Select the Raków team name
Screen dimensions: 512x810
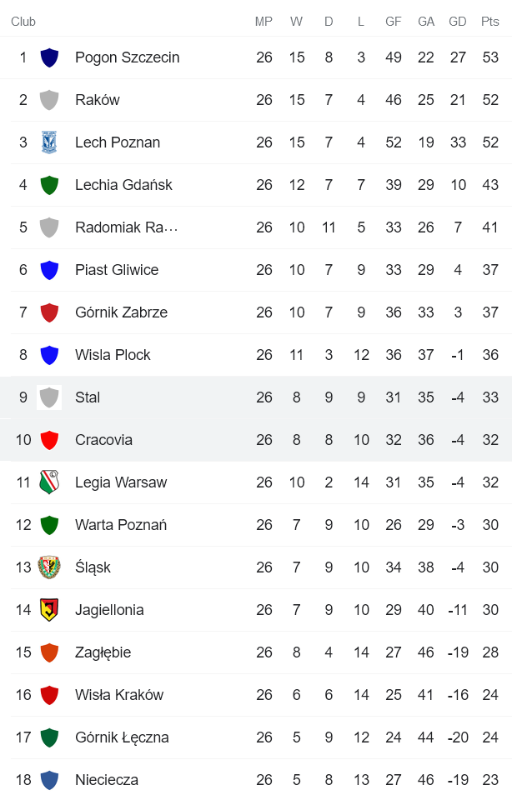[99, 100]
